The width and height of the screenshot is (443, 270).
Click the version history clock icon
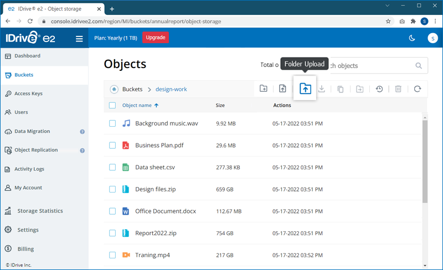pyautogui.click(x=379, y=89)
